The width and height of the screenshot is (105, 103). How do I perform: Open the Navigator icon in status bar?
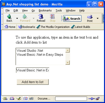click(5, 99)
